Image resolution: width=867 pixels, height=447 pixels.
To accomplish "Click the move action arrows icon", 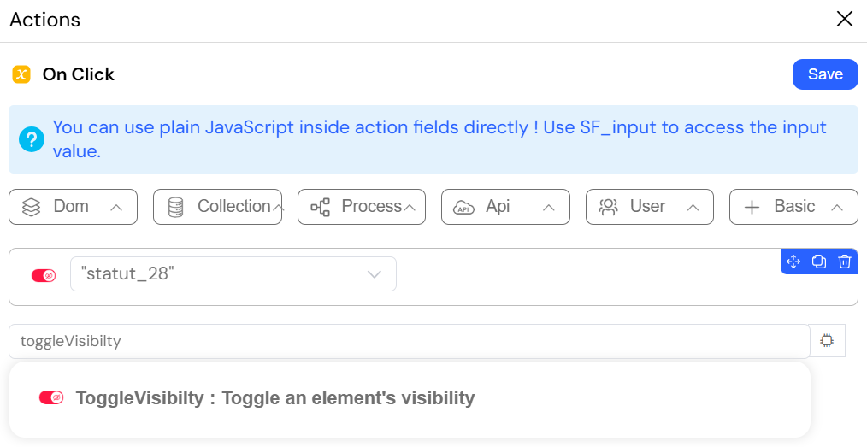I will pos(793,262).
